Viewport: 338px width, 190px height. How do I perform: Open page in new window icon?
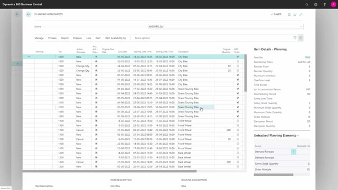coord(295,14)
